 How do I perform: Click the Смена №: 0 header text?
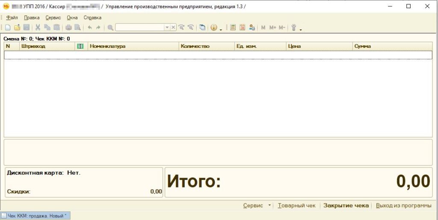point(18,39)
